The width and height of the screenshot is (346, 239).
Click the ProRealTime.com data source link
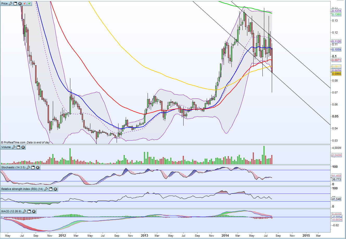point(15,142)
